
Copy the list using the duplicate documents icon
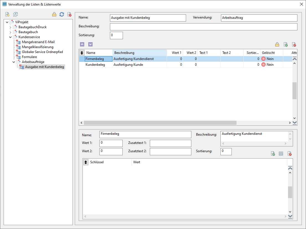click(16, 14)
